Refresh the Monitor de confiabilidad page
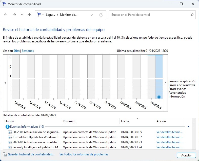Screen dimensions: 199x161 pyautogui.click(x=101, y=15)
